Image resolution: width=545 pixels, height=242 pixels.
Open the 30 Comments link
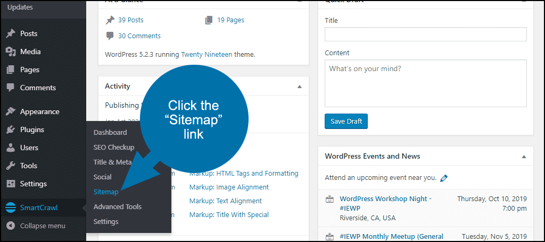139,36
